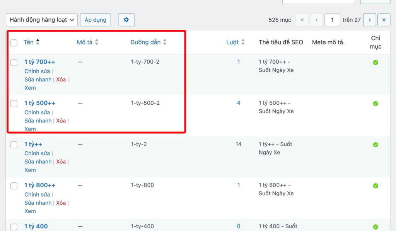Click the green index check for 1 tỷ++
Image resolution: width=396 pixels, height=231 pixels.
(x=376, y=144)
